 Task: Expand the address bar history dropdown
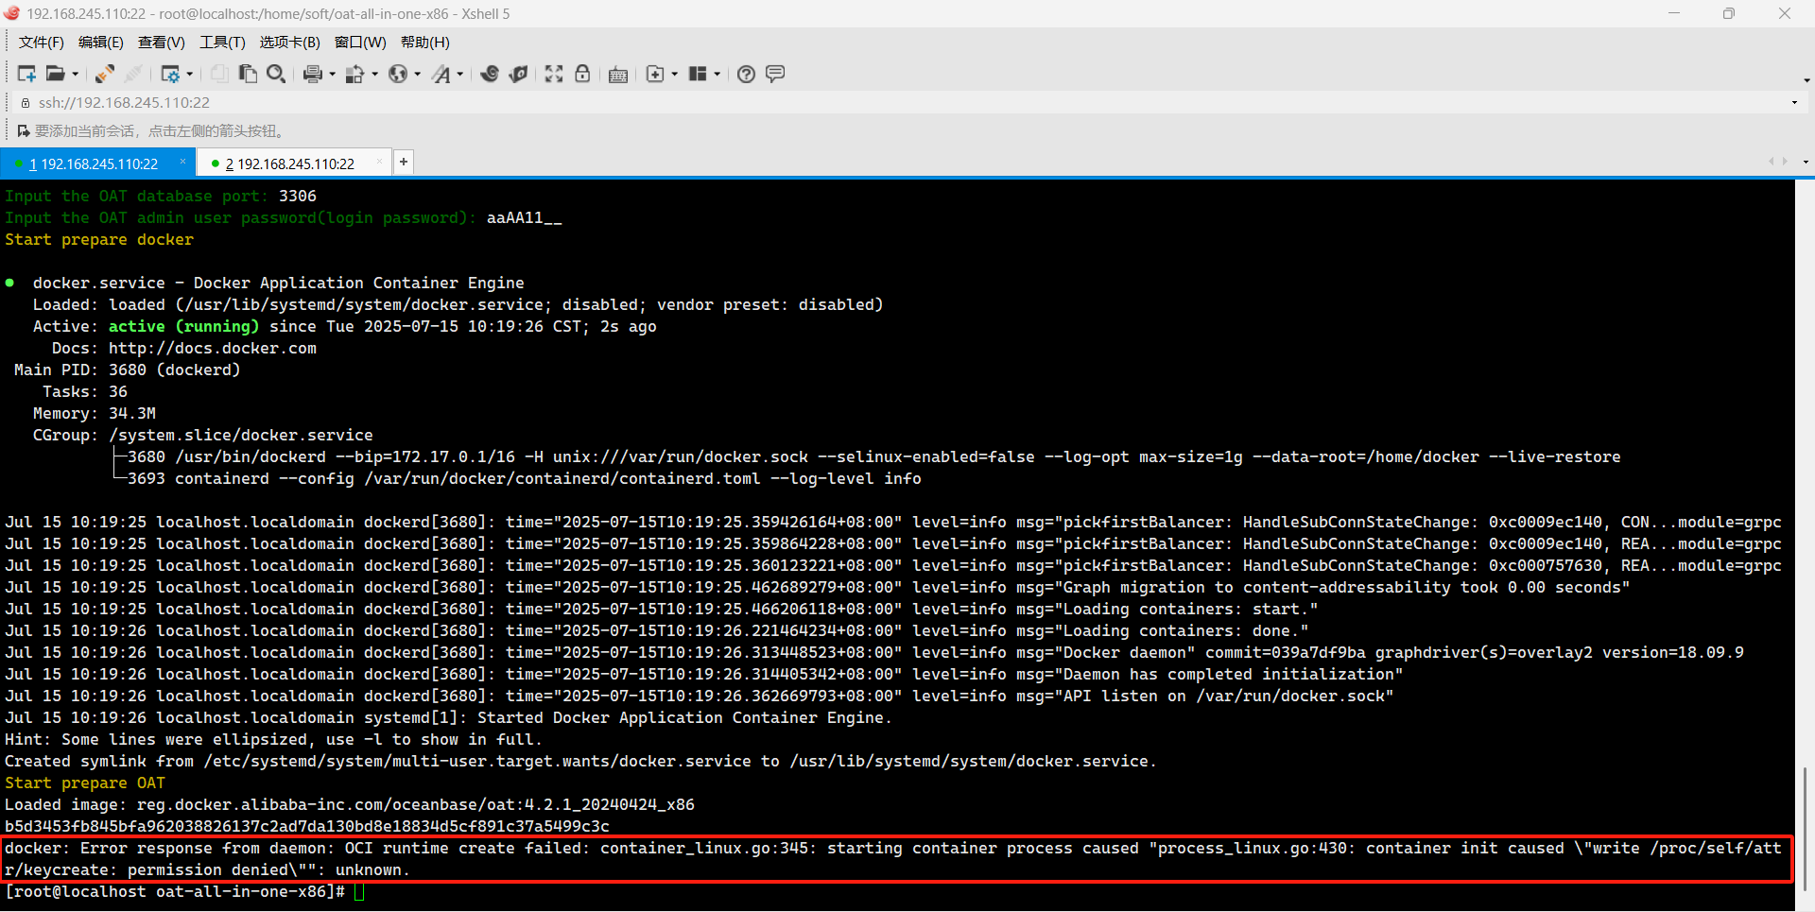(1794, 102)
